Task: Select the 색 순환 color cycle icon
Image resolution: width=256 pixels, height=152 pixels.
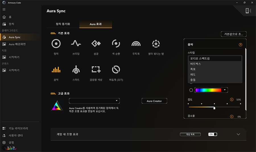Action: (x=116, y=43)
